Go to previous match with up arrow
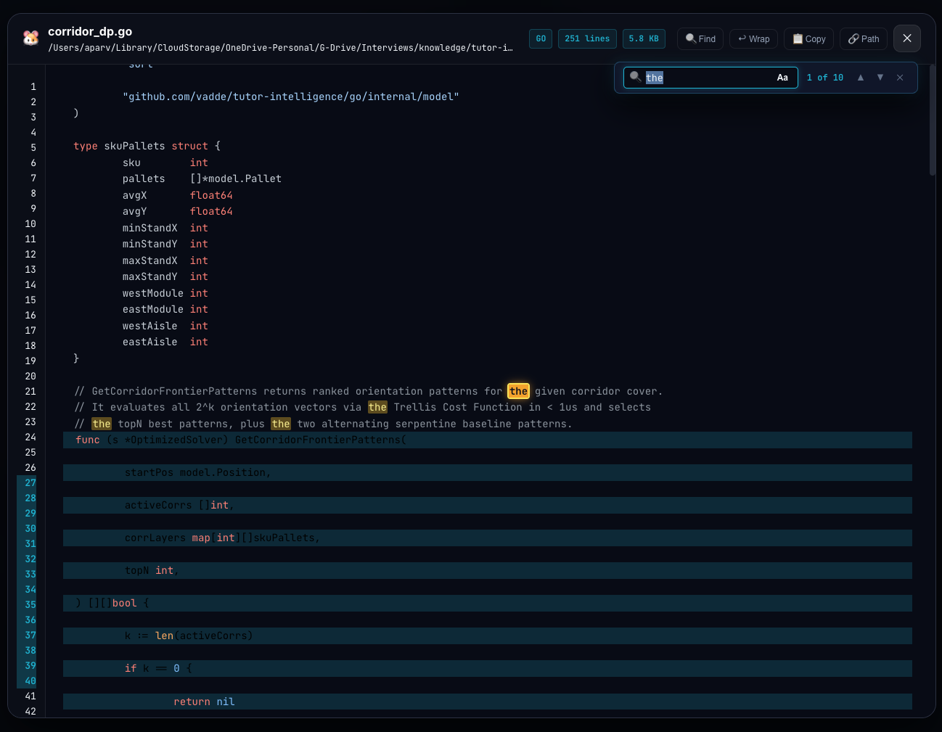This screenshot has width=942, height=732. click(x=861, y=78)
